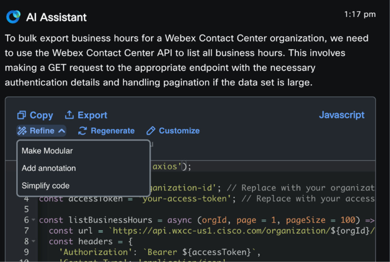The height and width of the screenshot is (262, 390).
Task: Collapse code fold arrow on line 8
Action: tap(33, 241)
